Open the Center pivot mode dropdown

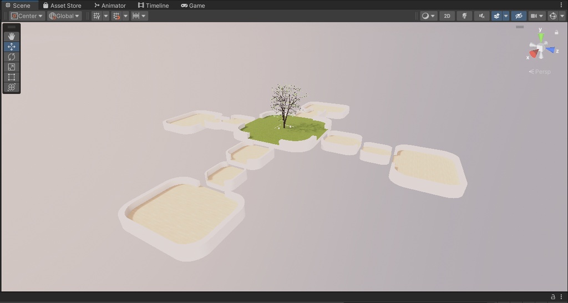click(27, 16)
